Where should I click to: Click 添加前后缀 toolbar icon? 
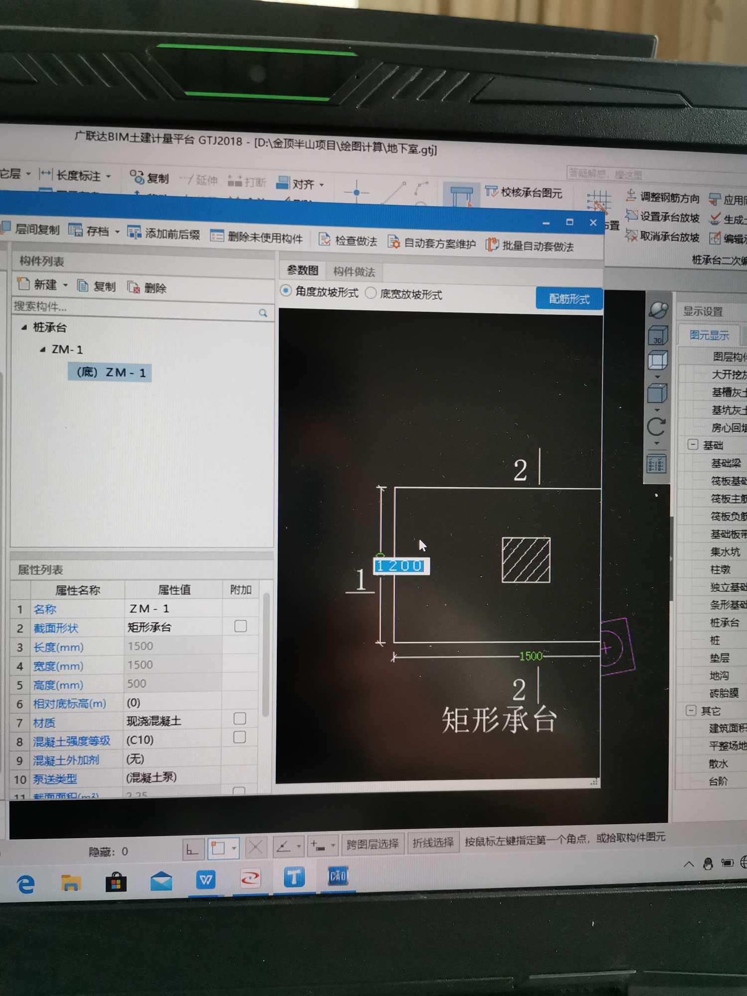click(x=134, y=233)
